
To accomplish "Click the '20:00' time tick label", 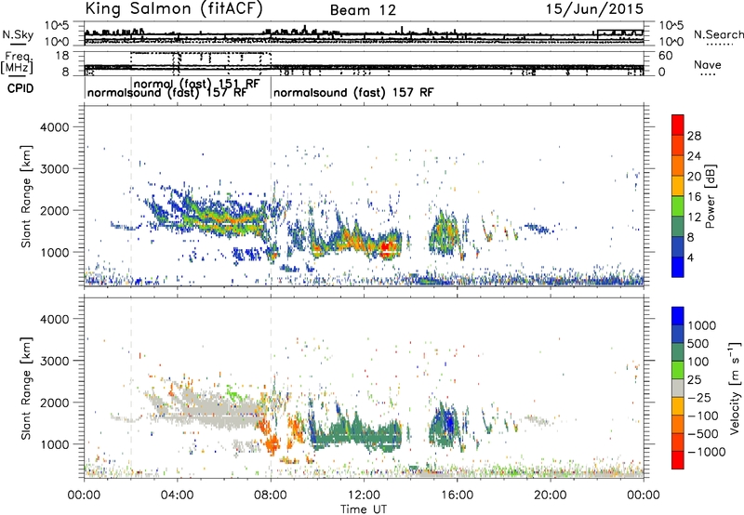I will [x=551, y=495].
